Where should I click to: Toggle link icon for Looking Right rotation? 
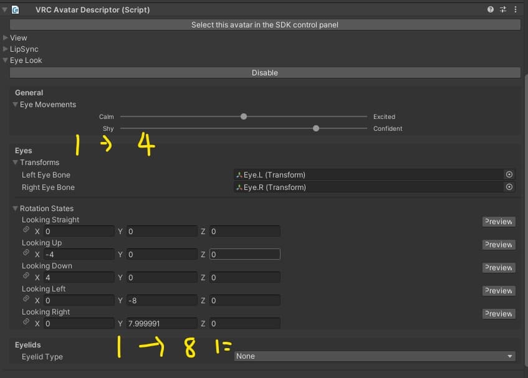pos(26,321)
